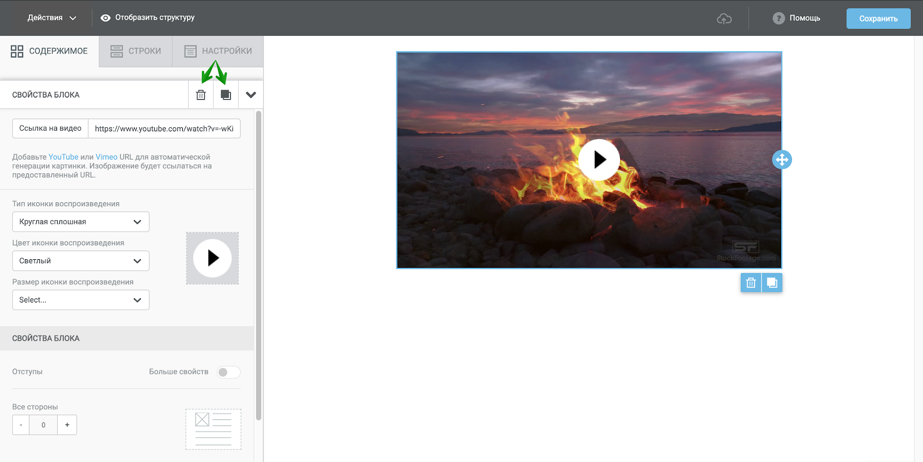Screen dimensions: 923x462
Task: Click the blue trash icon below the video
Action: click(751, 283)
